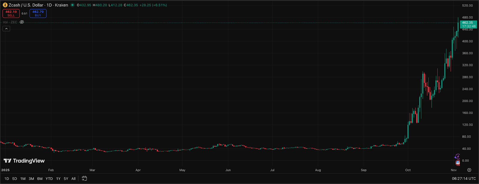Click the US flag economic event icon
Viewport: 479px width, 184px height.
coord(458,163)
